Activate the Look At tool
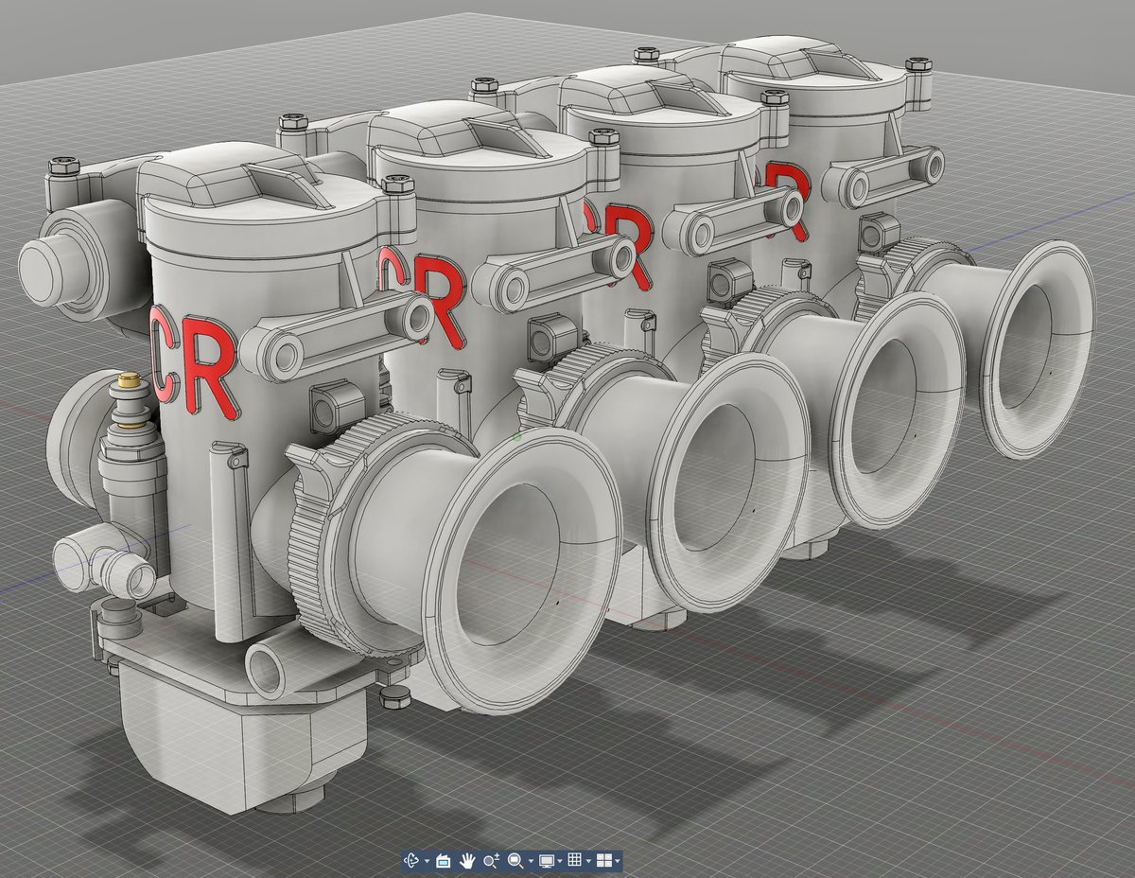This screenshot has width=1135, height=878. click(443, 861)
